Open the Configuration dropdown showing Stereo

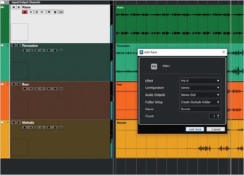[200, 88]
